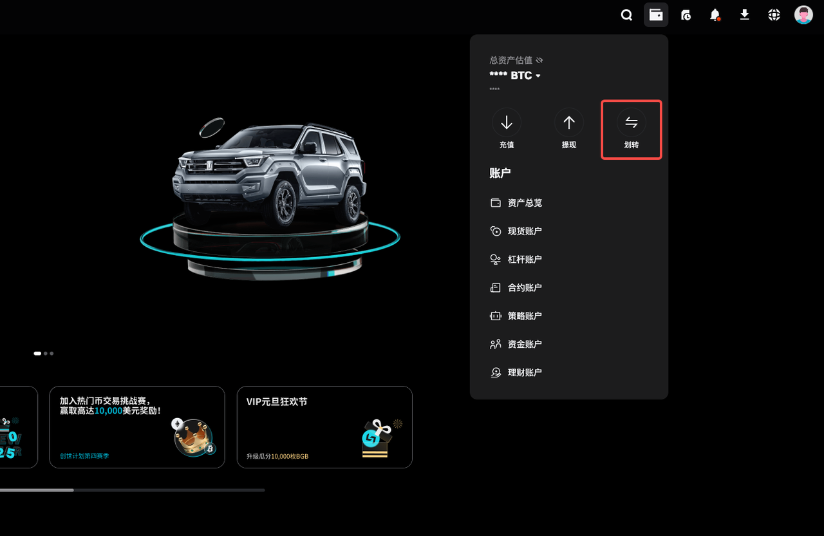
Task: Open the 热门币交易挑战赛 promotion card
Action: 137,427
